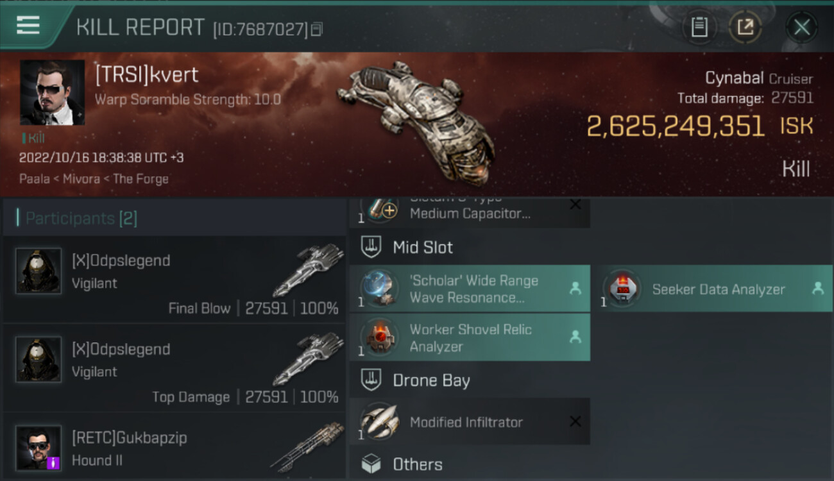834x481 pixels.
Task: Toggle the X marker on Modified Infiltrator
Action: click(x=575, y=421)
